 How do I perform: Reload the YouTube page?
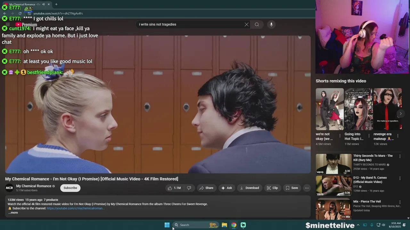point(20,13)
